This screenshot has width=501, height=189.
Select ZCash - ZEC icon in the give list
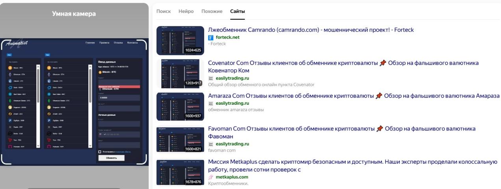[10, 114]
